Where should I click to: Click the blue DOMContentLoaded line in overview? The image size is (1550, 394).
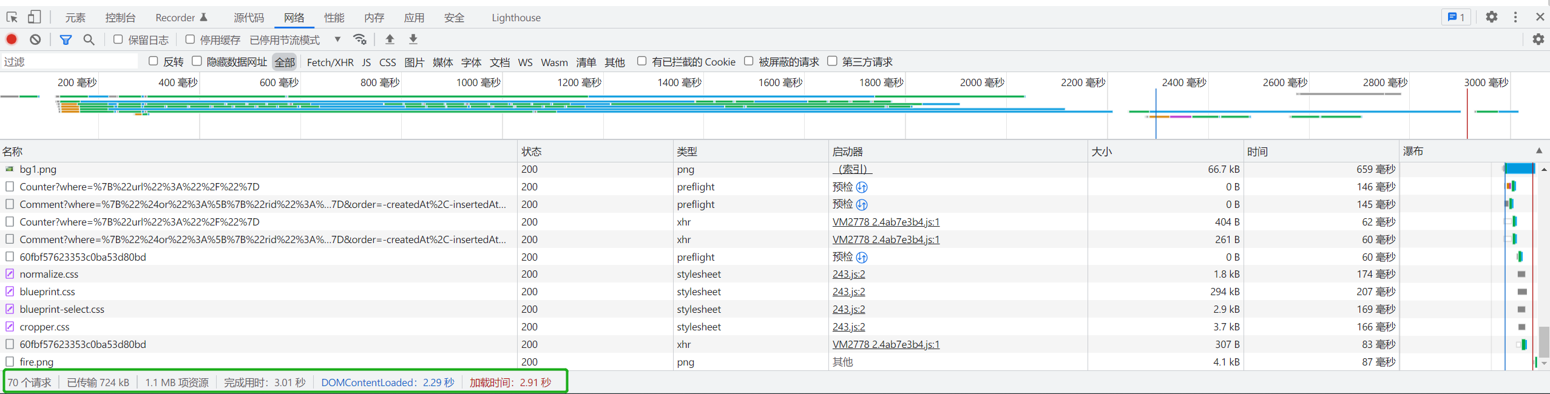tap(1156, 113)
